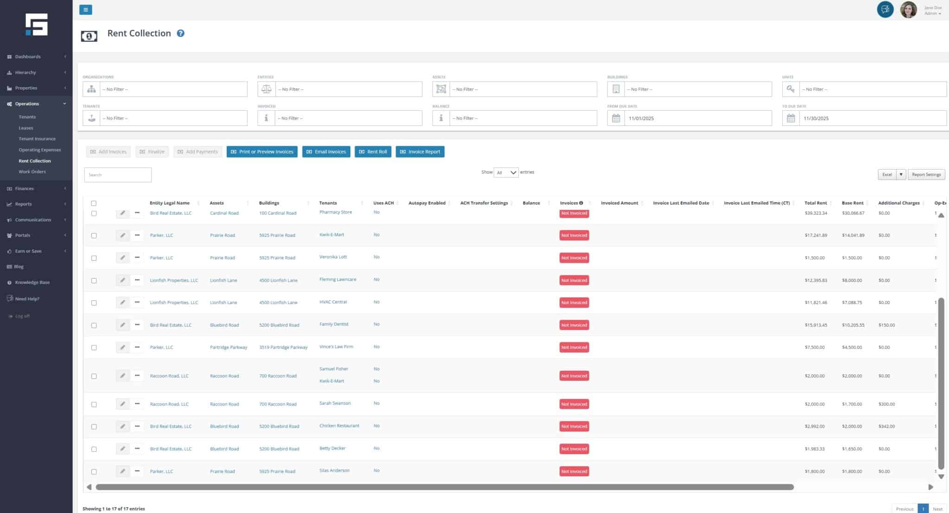Click pencil edit icon for Kwik-E-Mart Prairie Road row
Screen dimensions: 949x513
click(x=122, y=235)
